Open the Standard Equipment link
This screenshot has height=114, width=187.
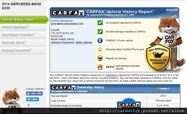pos(62,43)
